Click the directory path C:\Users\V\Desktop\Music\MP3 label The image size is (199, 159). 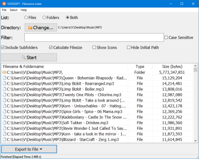point(80,27)
